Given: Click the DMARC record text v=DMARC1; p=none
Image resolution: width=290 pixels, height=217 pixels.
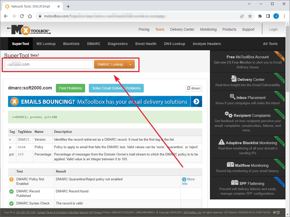Looking at the screenshot, I should pos(34,117).
